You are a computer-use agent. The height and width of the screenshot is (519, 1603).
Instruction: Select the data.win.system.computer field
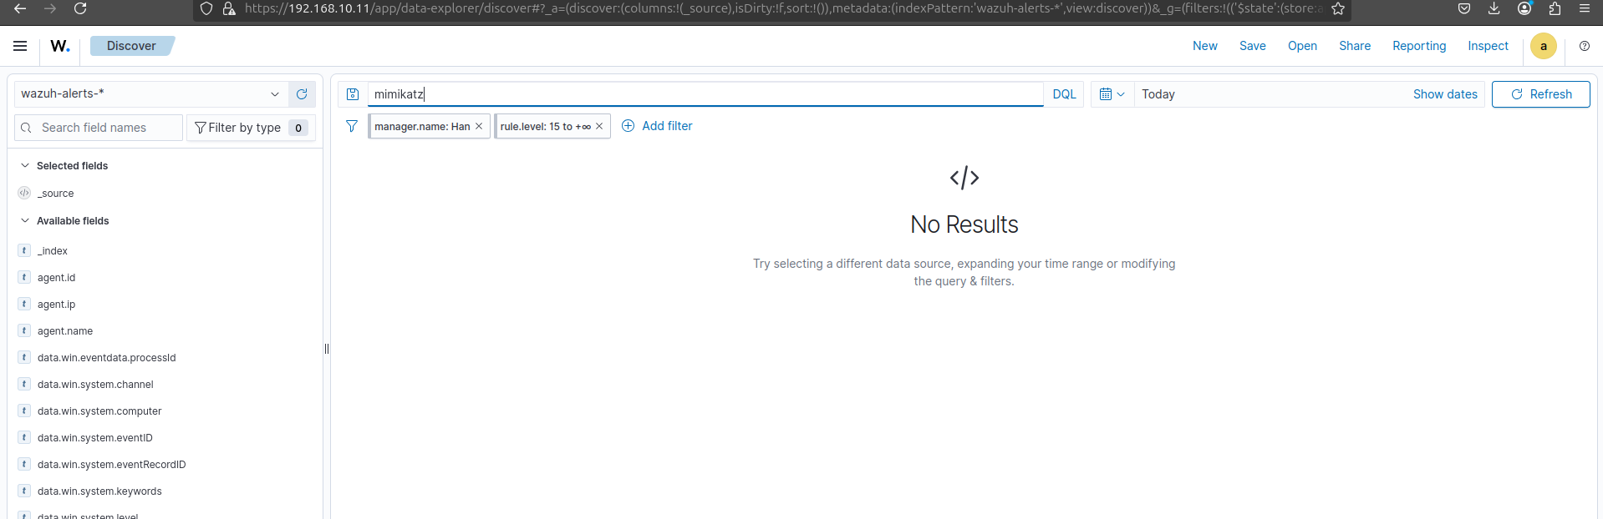[99, 411]
